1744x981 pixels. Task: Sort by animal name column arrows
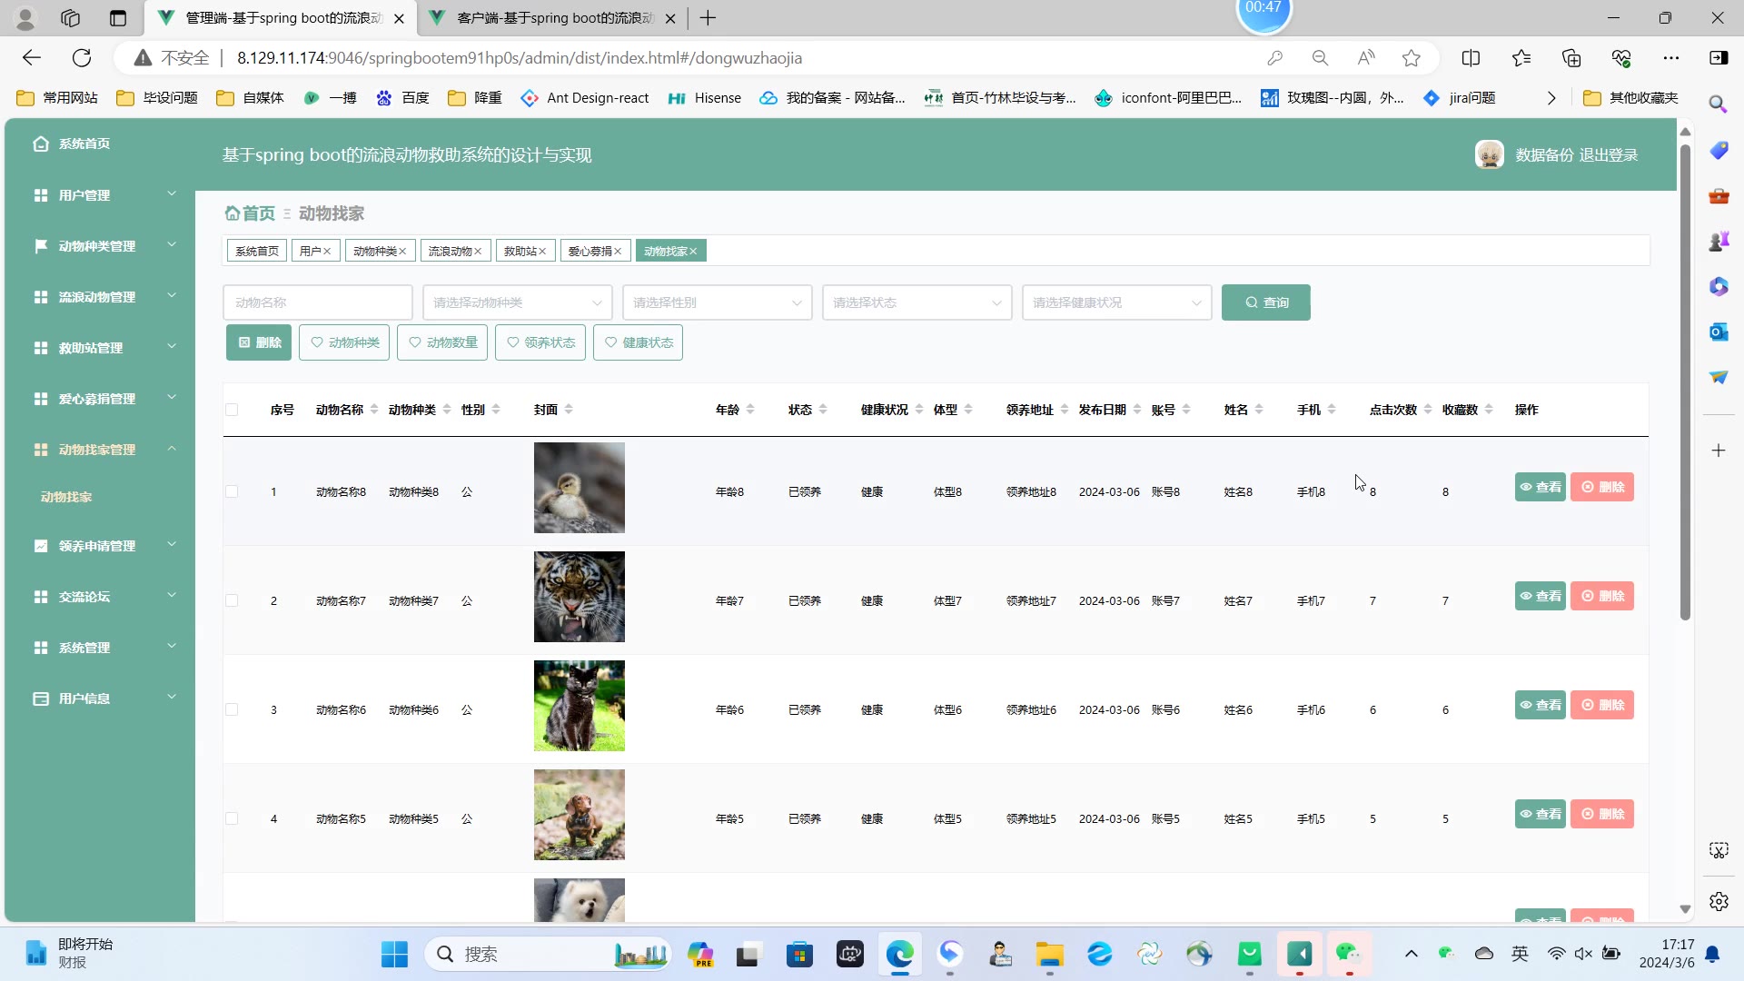coord(374,410)
